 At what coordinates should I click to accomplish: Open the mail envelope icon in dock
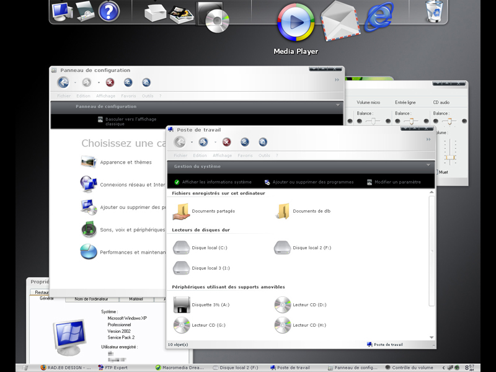(340, 21)
